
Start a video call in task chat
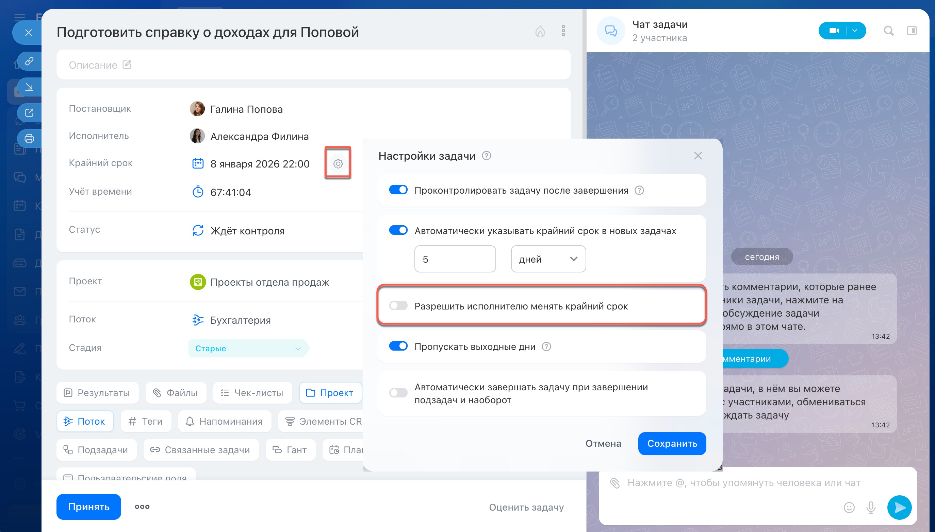click(834, 31)
